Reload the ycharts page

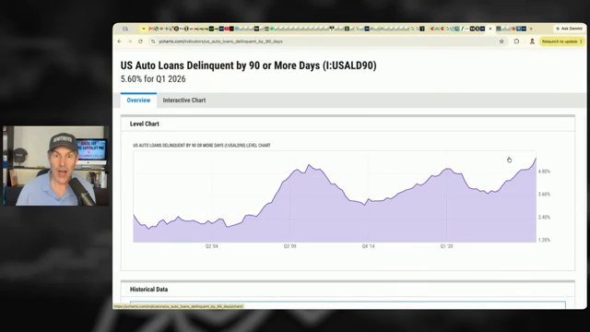pyautogui.click(x=140, y=41)
